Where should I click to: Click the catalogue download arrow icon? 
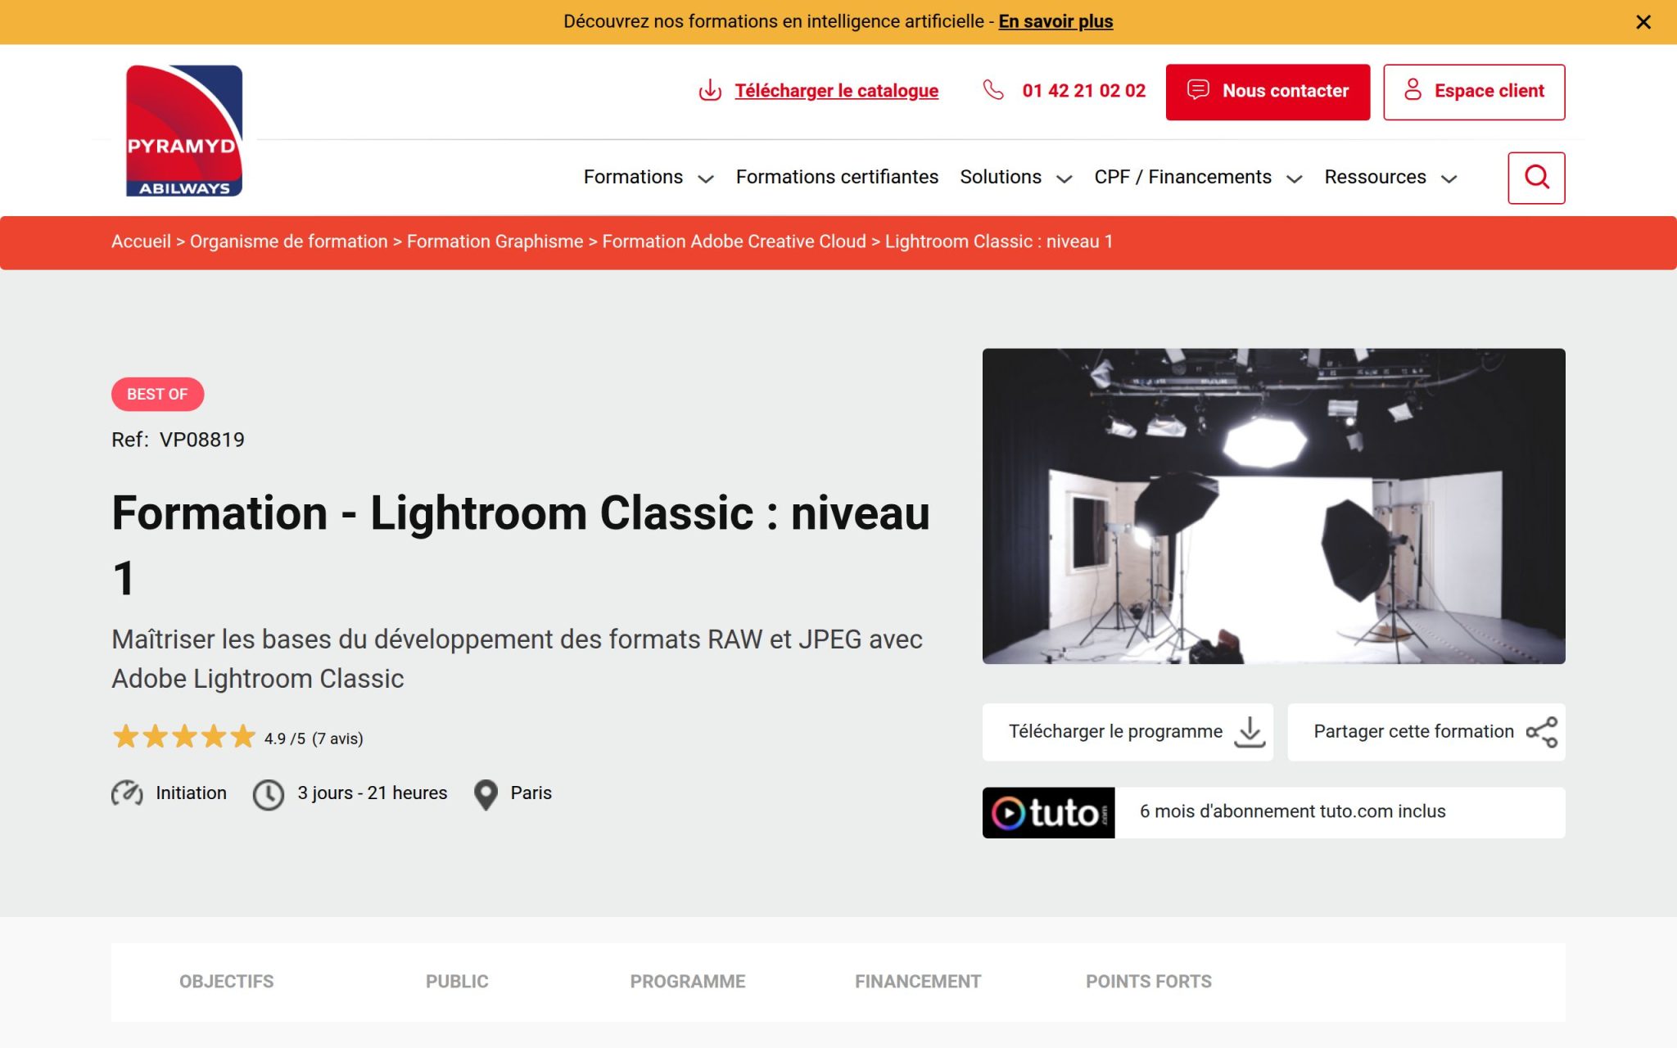tap(710, 90)
